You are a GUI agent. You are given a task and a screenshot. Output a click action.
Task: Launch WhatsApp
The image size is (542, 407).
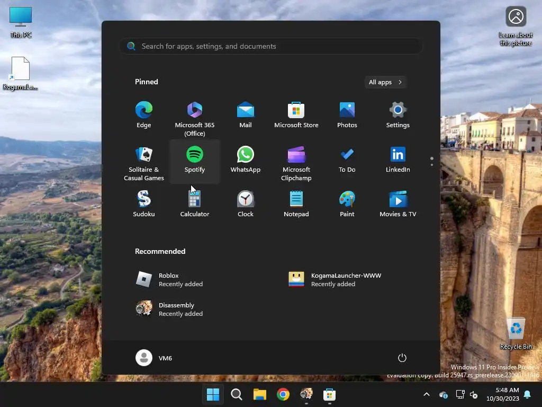[x=246, y=161]
